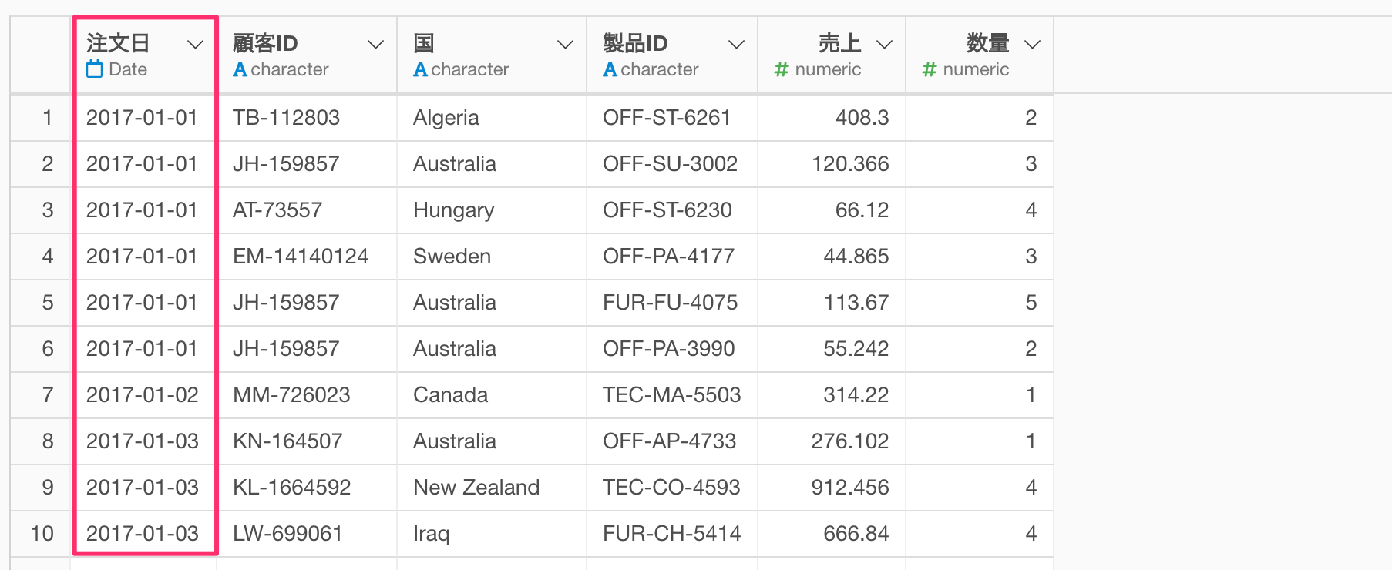
Task: Open the 顧客ID column dropdown arrow
Action: tap(375, 45)
